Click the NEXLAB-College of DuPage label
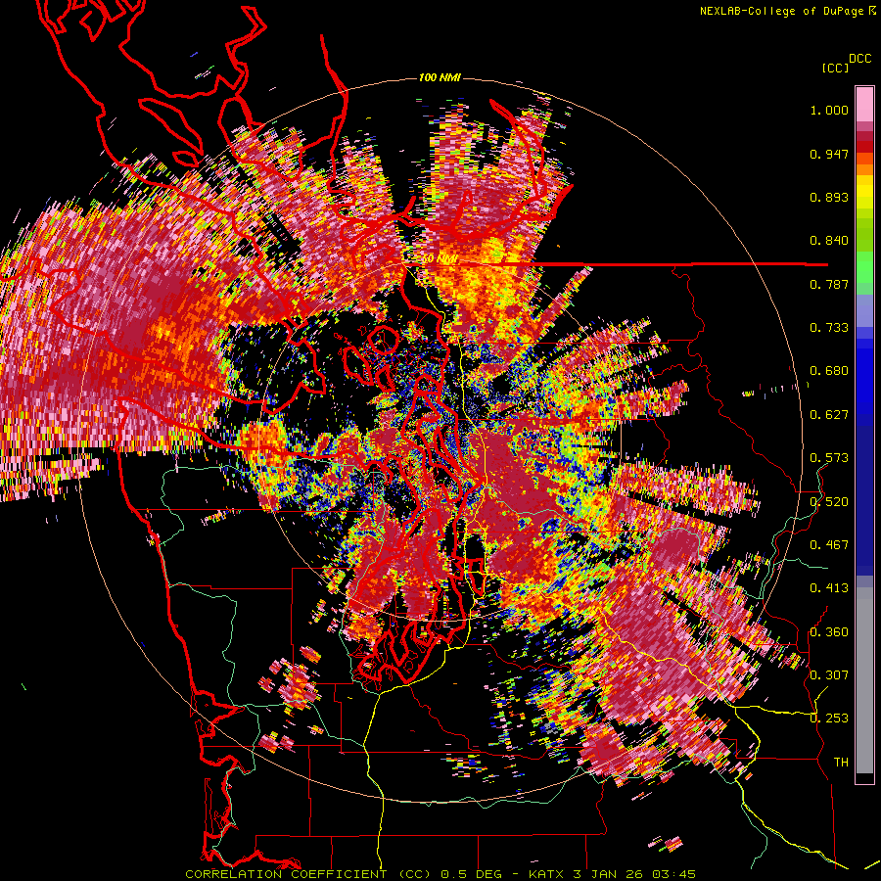The width and height of the screenshot is (881, 881). pyautogui.click(x=781, y=11)
